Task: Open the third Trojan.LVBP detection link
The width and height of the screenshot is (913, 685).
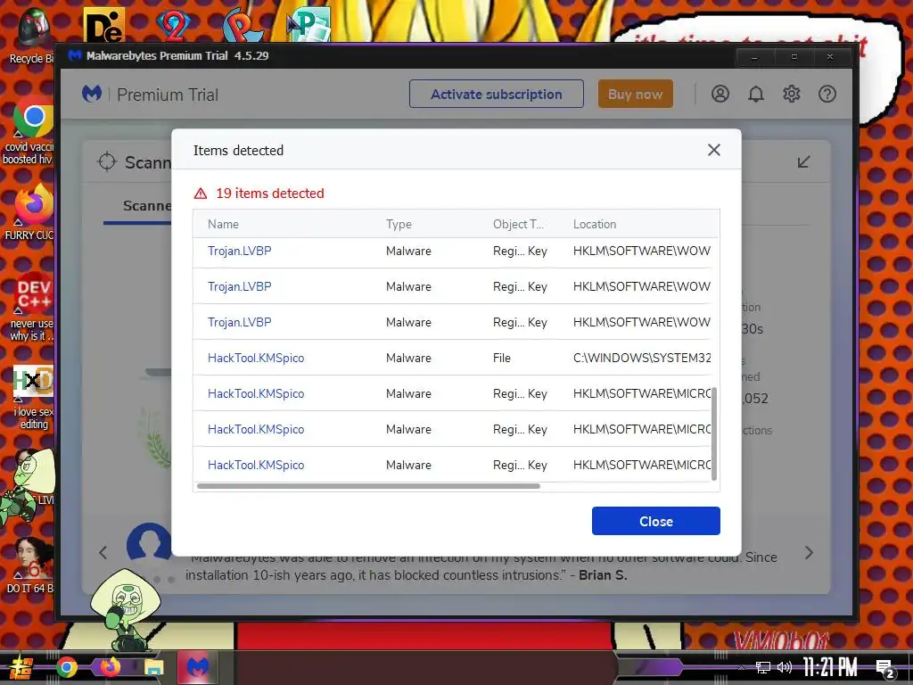Action: (x=239, y=322)
